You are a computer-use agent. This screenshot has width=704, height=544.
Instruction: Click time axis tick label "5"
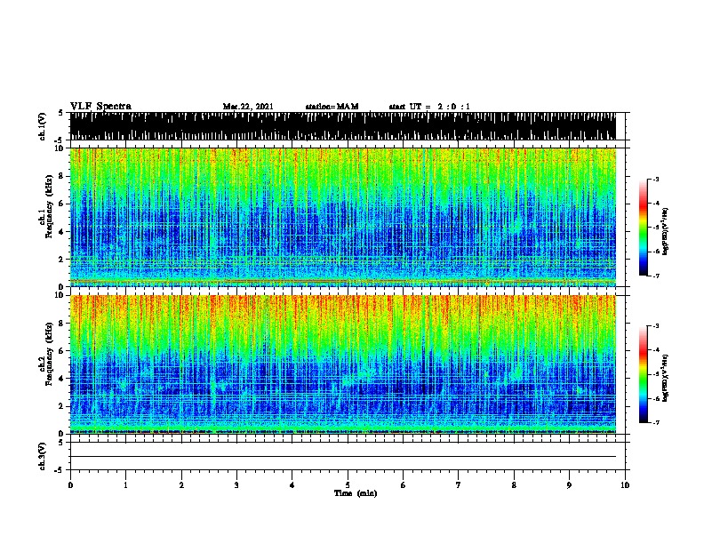348,485
